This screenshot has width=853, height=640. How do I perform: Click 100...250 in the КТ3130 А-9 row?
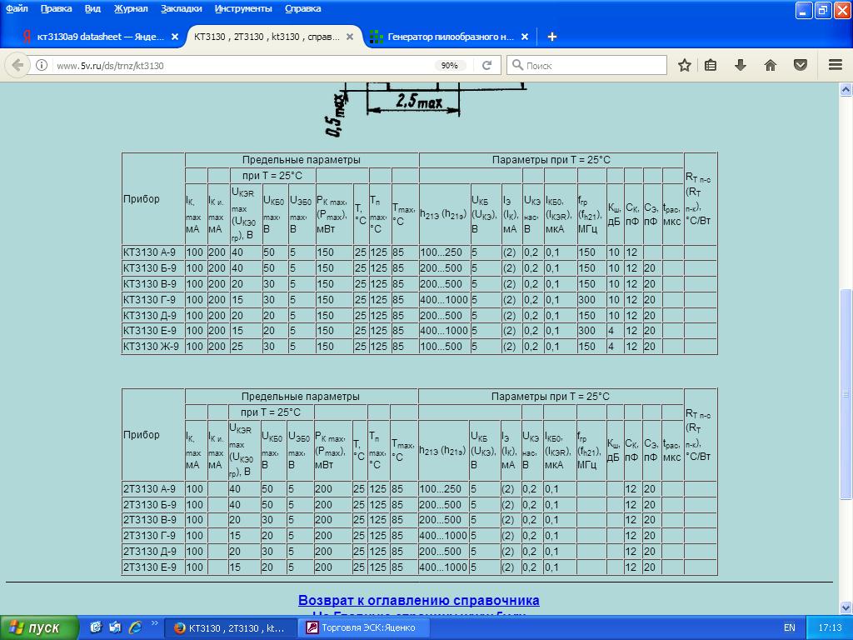[x=441, y=252]
